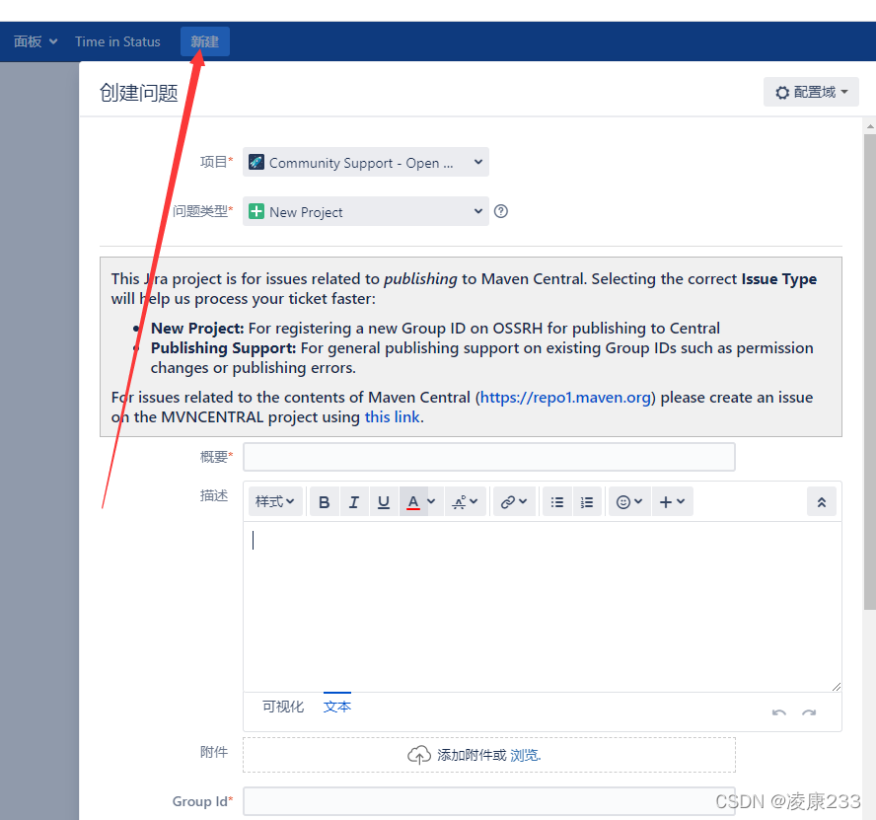This screenshot has width=876, height=820.
Task: Click the help question mark icon
Action: coord(501,211)
